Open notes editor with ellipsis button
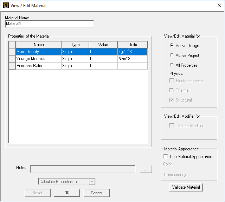The height and width of the screenshot is (202, 225). point(146,169)
